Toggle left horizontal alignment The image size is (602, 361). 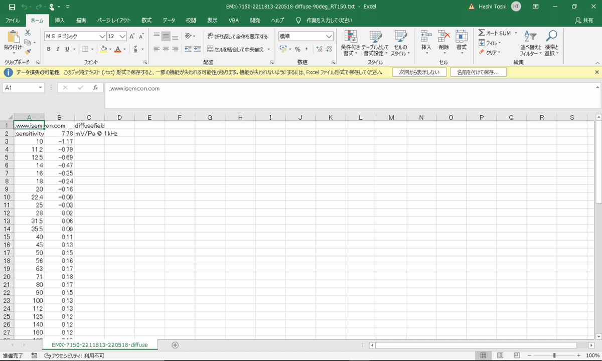point(157,49)
